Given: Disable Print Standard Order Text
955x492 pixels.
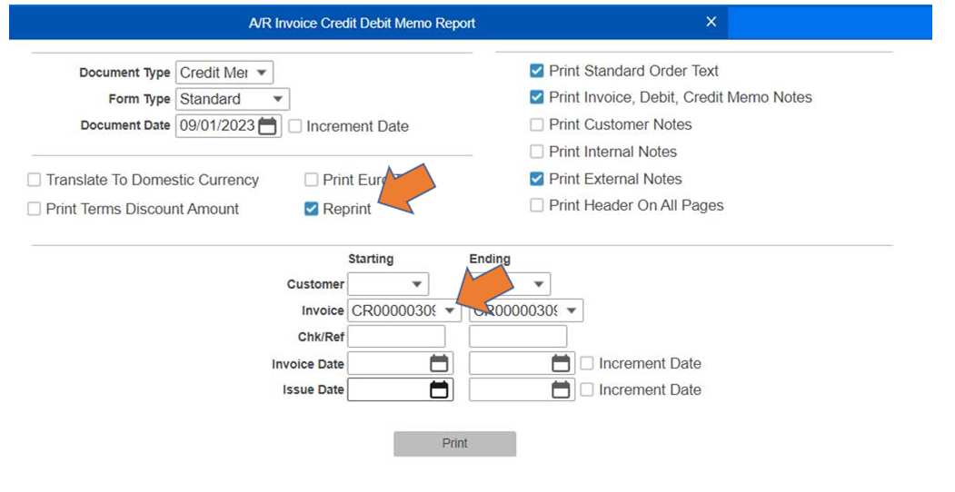Looking at the screenshot, I should click(537, 71).
